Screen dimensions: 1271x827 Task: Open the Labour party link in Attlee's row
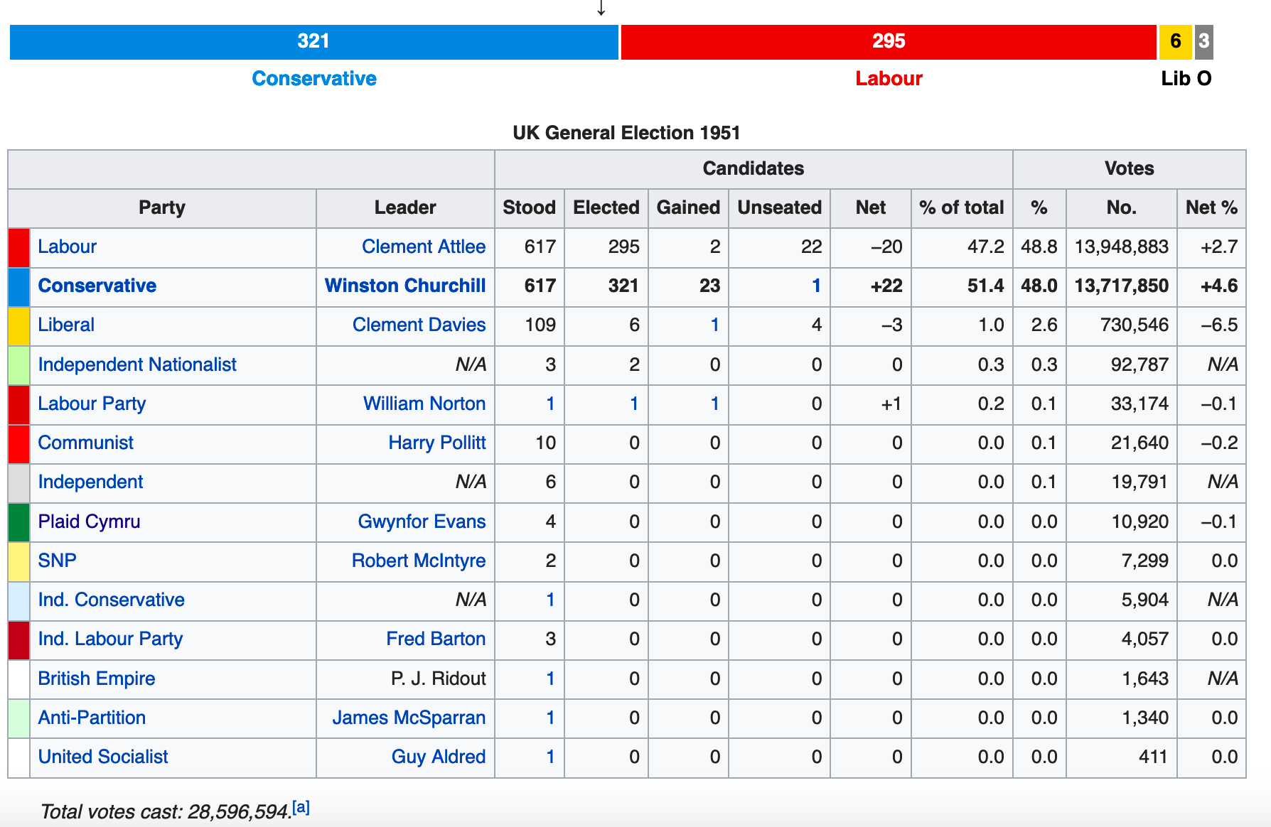[67, 247]
